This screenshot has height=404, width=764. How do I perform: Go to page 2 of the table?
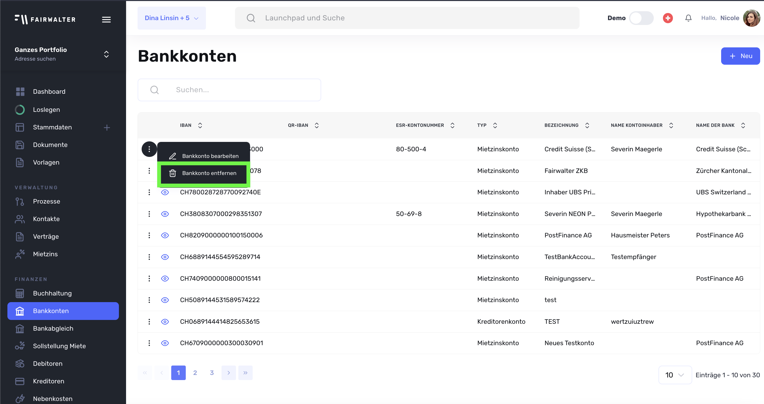(x=195, y=373)
